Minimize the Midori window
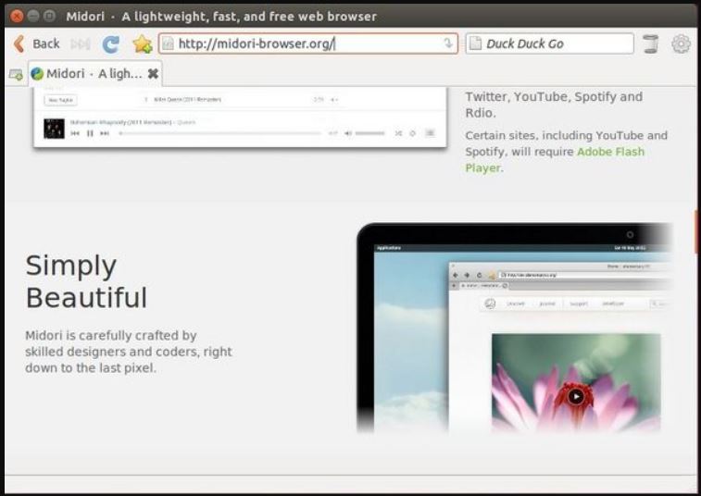 33,16
